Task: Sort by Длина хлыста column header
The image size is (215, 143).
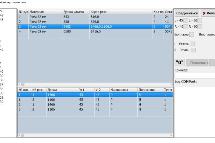Action: [x=76, y=12]
